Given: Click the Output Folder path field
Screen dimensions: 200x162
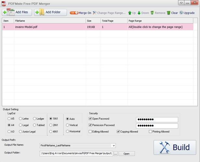Looking at the screenshot, I should coord(76,153).
